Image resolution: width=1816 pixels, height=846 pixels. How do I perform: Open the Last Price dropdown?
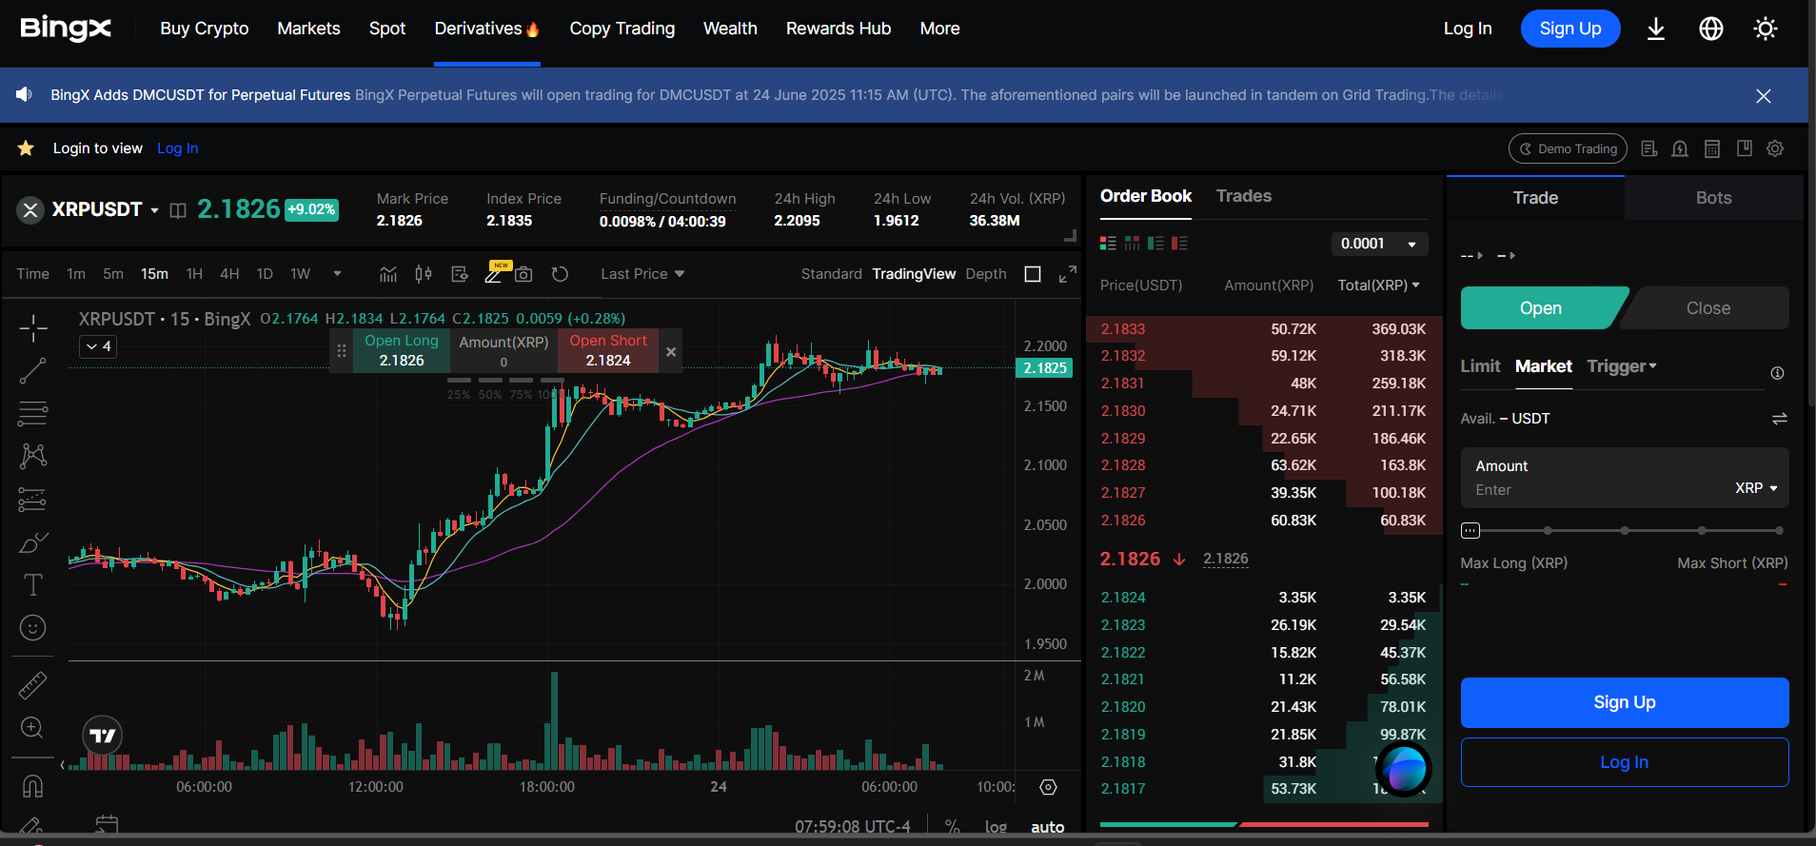642,274
